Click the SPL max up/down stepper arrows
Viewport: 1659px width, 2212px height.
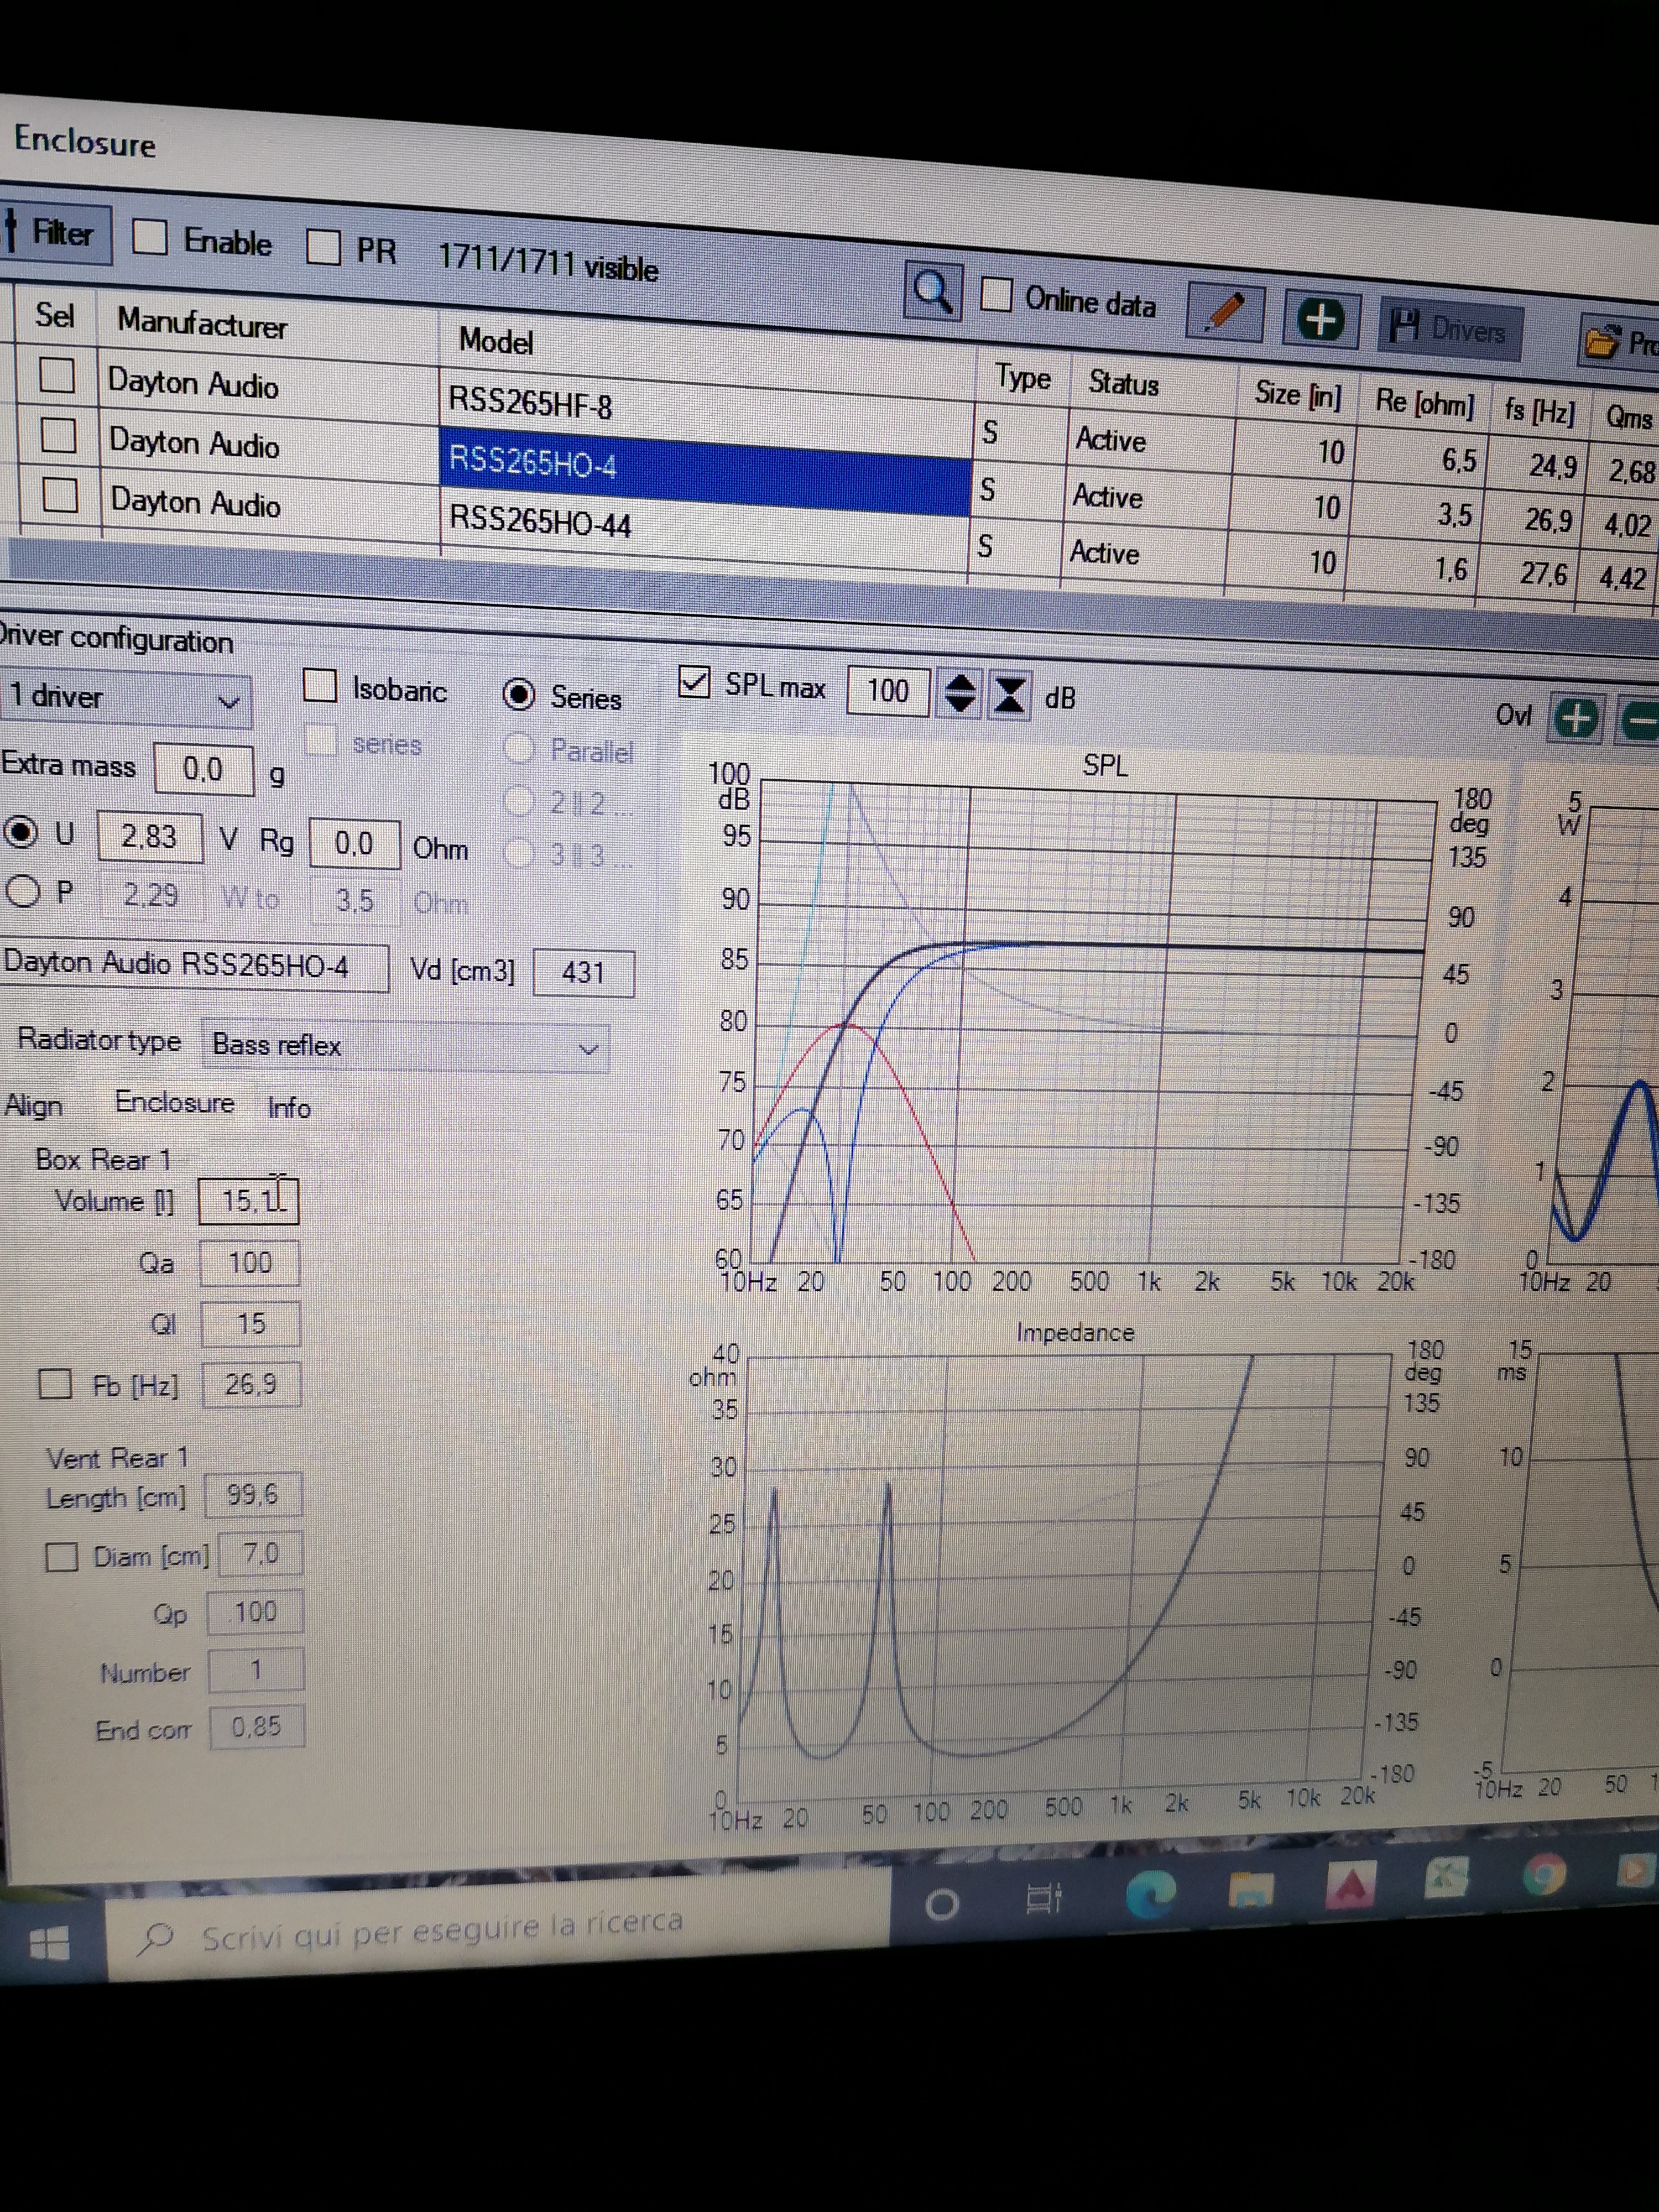click(960, 693)
